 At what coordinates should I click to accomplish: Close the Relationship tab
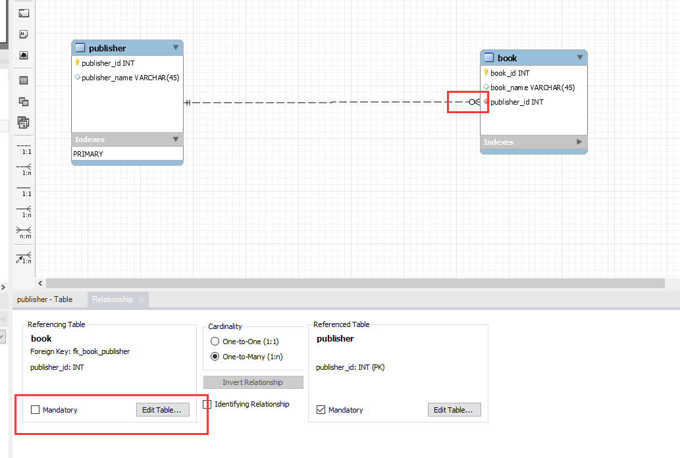pyautogui.click(x=141, y=299)
